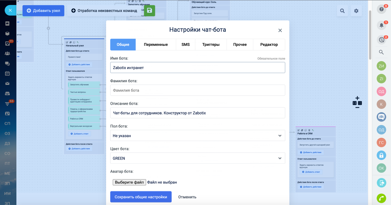Click "Выберите файл" to upload avatar

129,182
